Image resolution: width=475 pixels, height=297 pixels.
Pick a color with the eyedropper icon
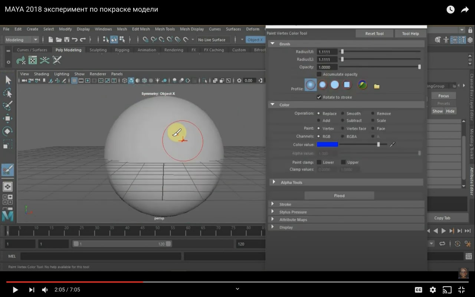tap(392, 144)
